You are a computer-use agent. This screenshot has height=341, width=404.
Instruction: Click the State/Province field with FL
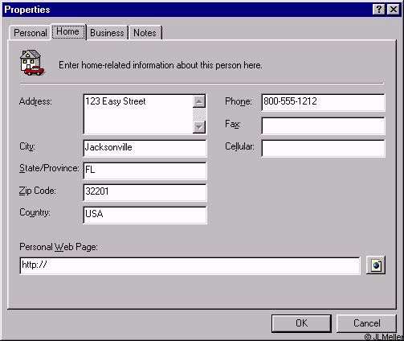pyautogui.click(x=145, y=170)
